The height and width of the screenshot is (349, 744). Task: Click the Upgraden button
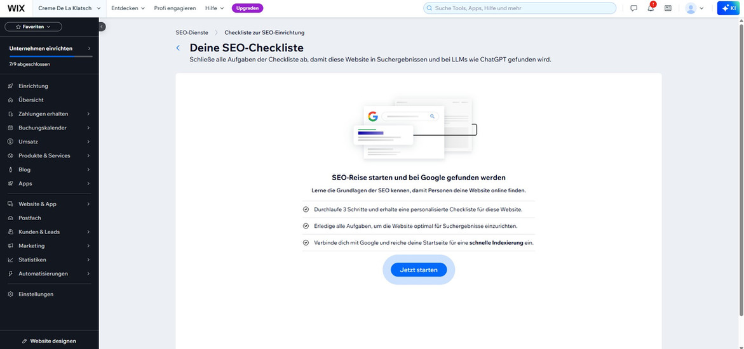click(247, 8)
